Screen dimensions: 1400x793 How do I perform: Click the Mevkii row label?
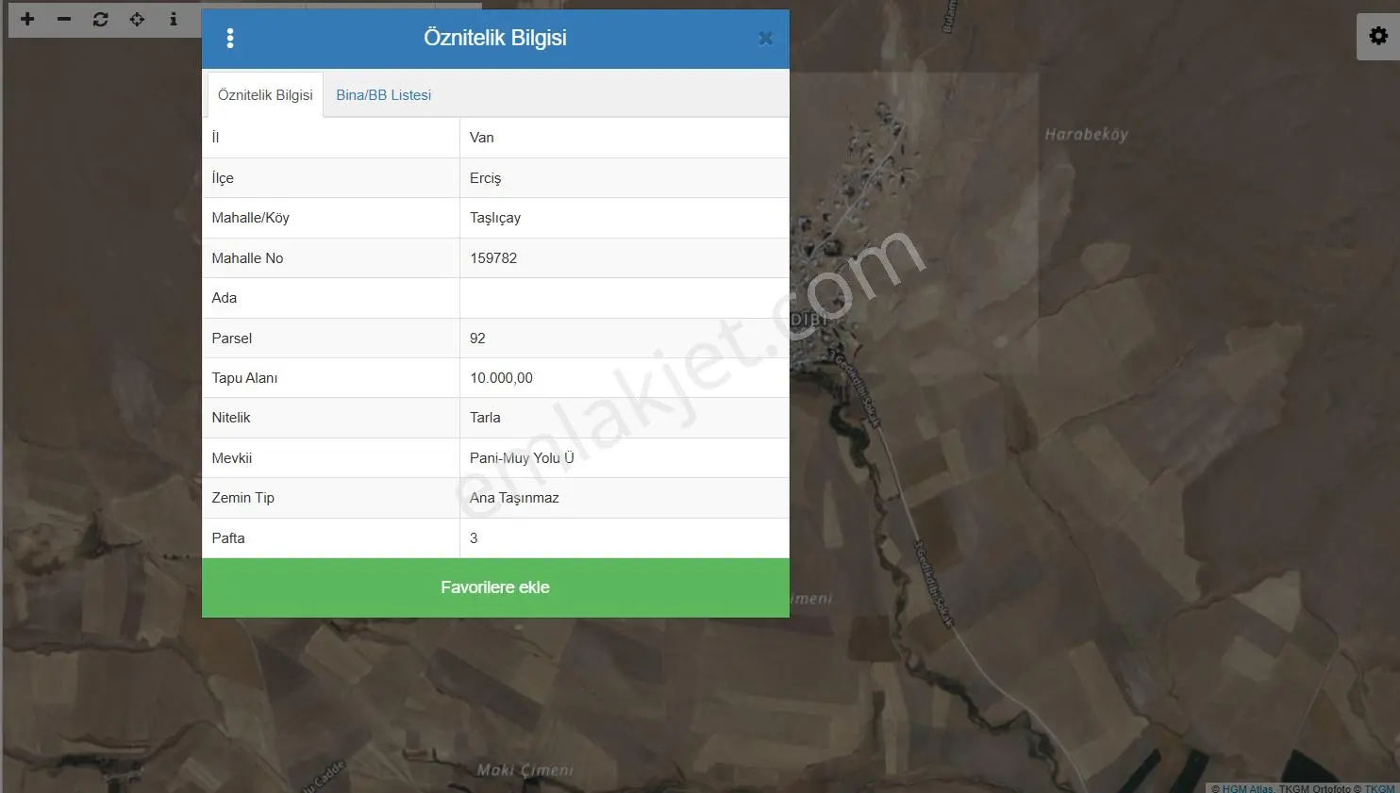click(232, 458)
